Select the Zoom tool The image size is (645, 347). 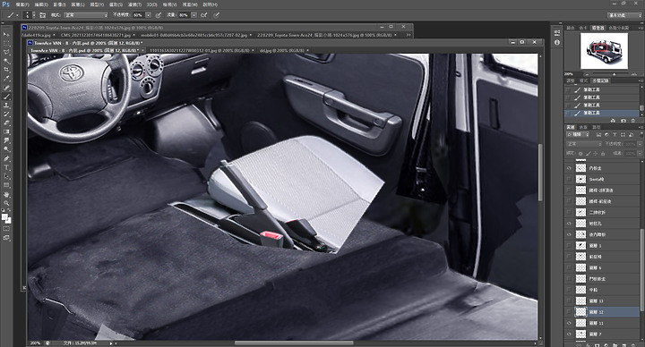point(6,203)
